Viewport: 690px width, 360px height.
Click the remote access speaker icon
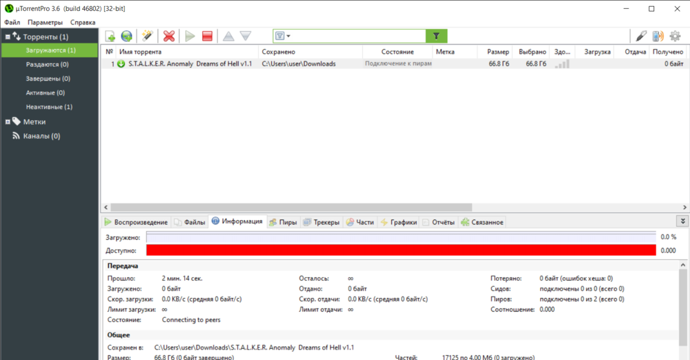pyautogui.click(x=658, y=36)
